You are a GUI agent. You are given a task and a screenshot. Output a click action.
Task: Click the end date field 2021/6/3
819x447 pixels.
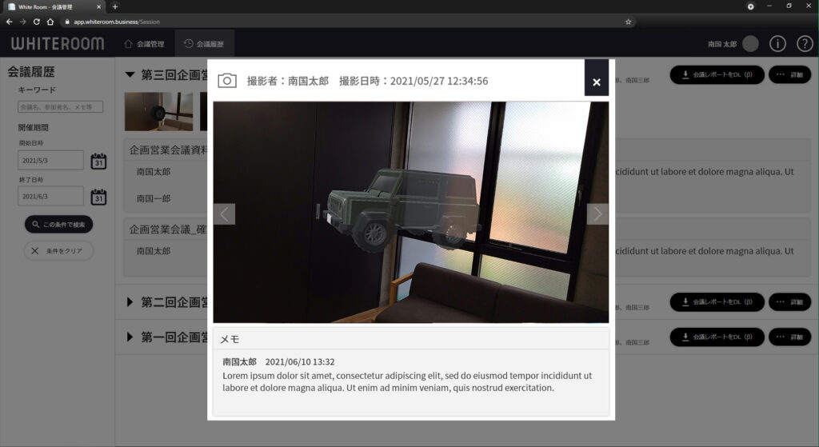[x=50, y=197]
